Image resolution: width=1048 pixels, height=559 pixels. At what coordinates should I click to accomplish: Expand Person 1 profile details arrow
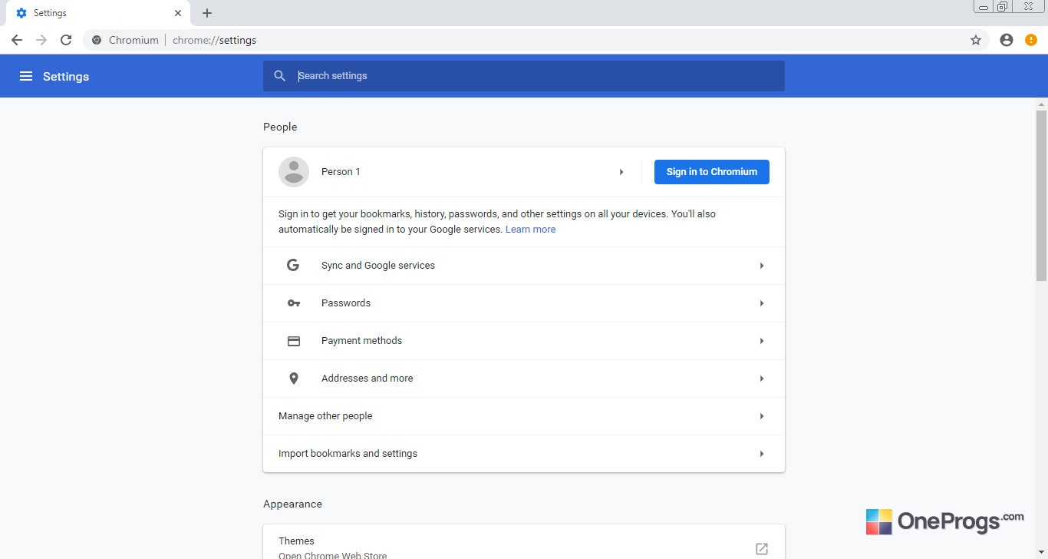pyautogui.click(x=621, y=172)
